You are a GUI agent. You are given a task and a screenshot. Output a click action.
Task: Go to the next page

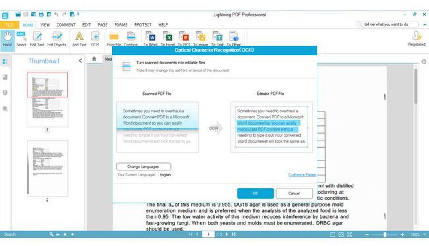coord(227,234)
